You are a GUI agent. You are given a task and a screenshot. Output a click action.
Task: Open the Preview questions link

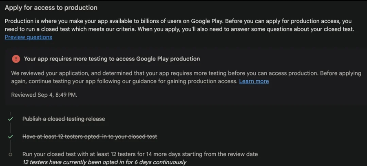click(28, 37)
